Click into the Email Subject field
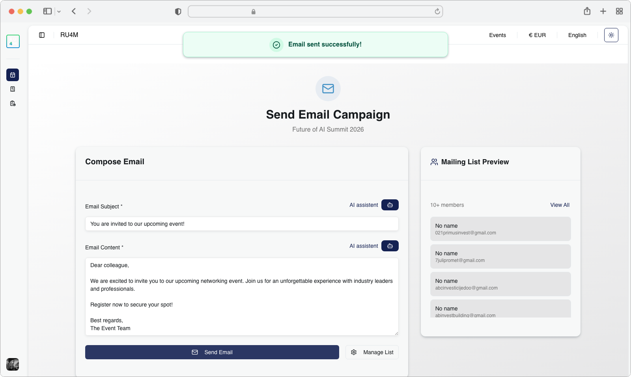 (x=242, y=224)
